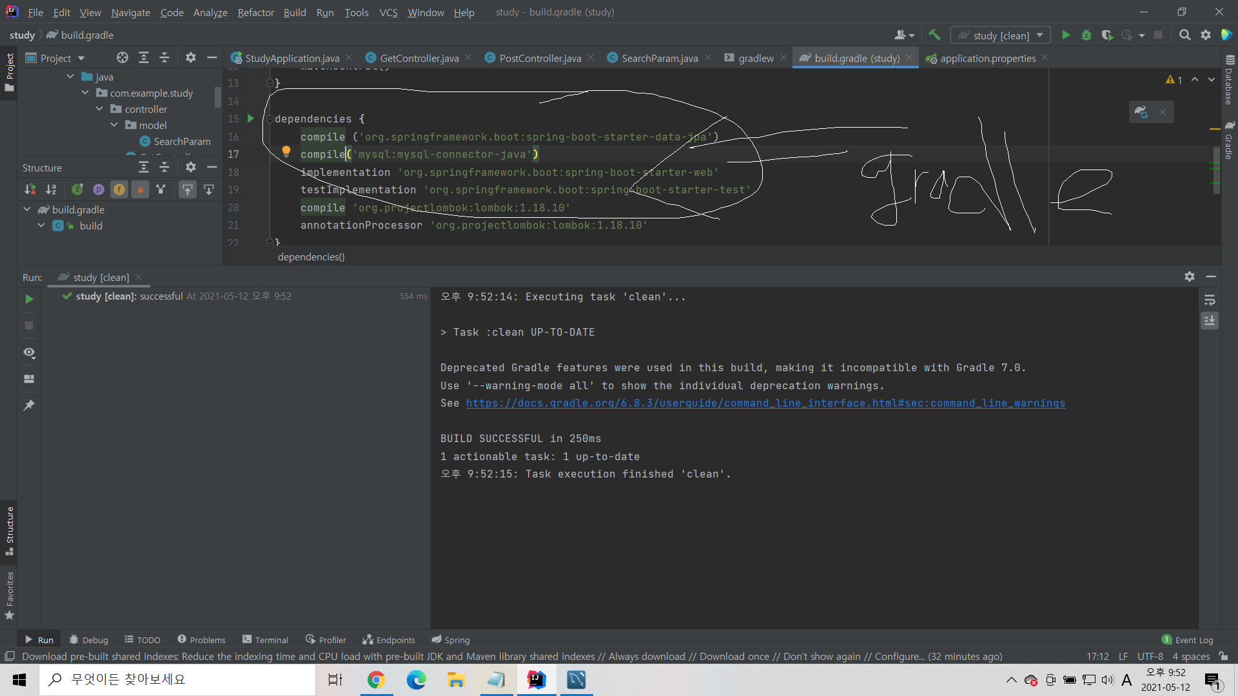Pin the Run tab
1238x696 pixels.
(29, 405)
